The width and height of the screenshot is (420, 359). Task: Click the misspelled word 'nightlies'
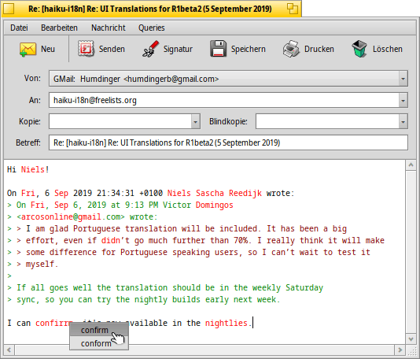pyautogui.click(x=227, y=323)
